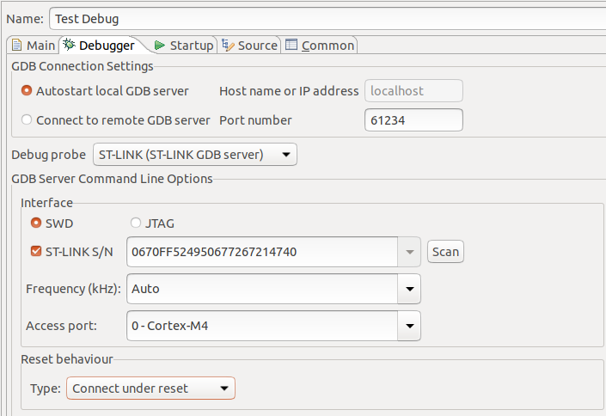Screen dimensions: 606x416
Task: Select Connect to remote GDB server
Action: click(x=27, y=119)
